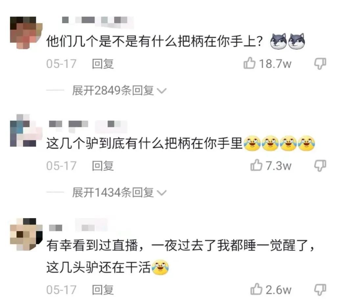Reply to the first comment
This screenshot has width=344, height=306.
(x=103, y=64)
